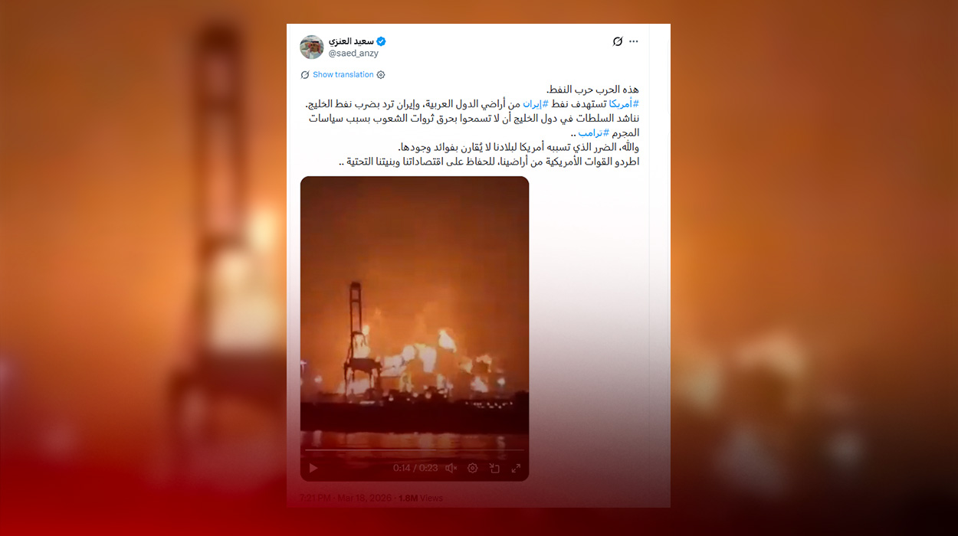The image size is (958, 536).
Task: Expand the video to fullscreen
Action: click(516, 468)
